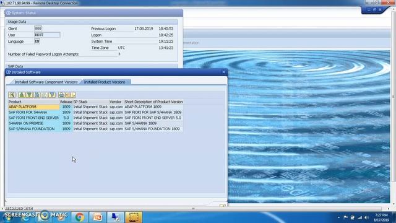396x223 pixels.
Task: Print the installed product versions list
Action: click(x=62, y=95)
